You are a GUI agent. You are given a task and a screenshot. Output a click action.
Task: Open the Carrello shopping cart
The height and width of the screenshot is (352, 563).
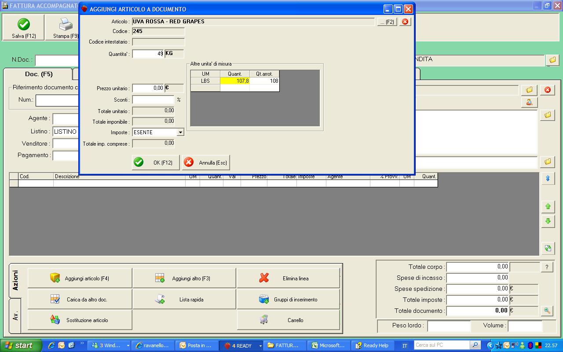288,320
